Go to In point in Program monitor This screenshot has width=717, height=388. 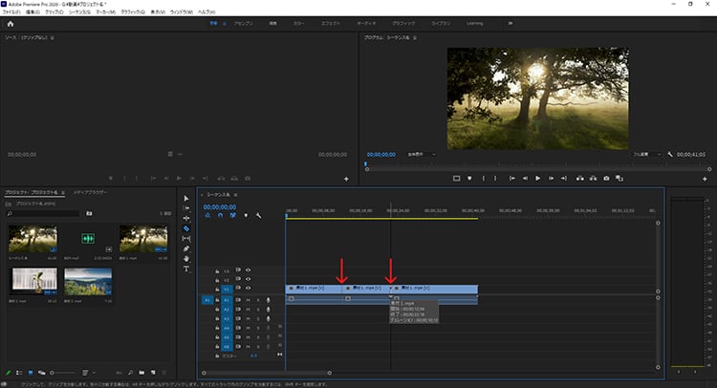[512, 179]
